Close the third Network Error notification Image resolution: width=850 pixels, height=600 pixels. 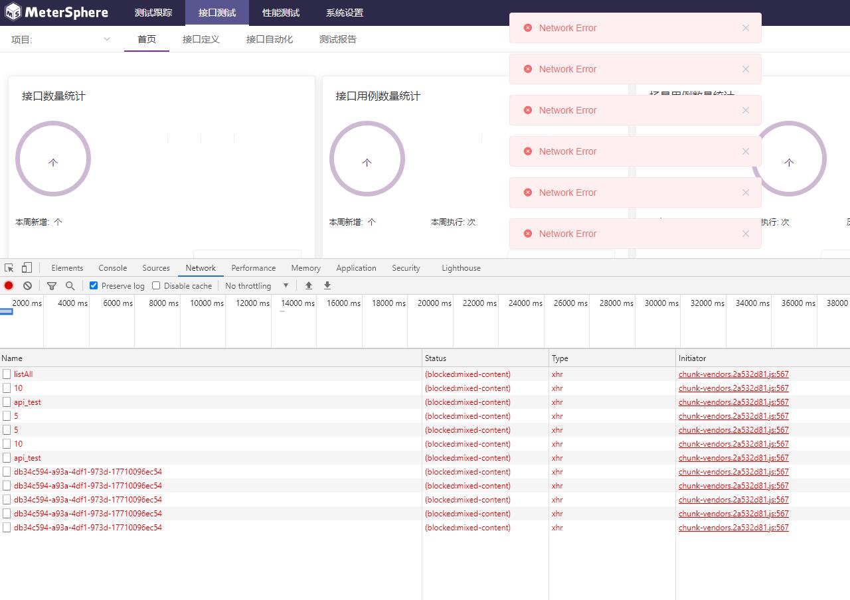point(746,110)
